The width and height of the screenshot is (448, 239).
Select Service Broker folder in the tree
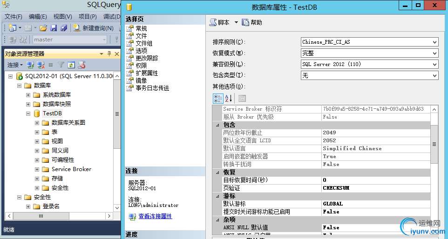pos(71,169)
